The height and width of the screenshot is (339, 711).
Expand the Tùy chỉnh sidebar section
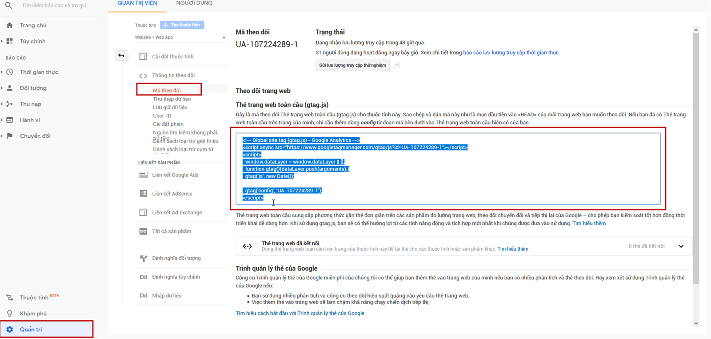pos(2,41)
